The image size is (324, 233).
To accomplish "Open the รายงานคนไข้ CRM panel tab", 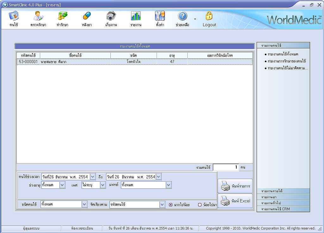I will [283, 209].
